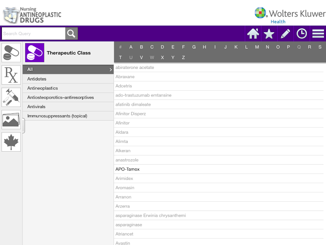326x245 pixels.
Task: Jump to letter T in index
Action: (120, 57)
